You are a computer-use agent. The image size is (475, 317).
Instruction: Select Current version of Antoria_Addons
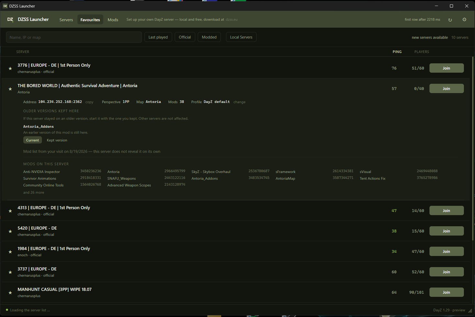pyautogui.click(x=32, y=140)
